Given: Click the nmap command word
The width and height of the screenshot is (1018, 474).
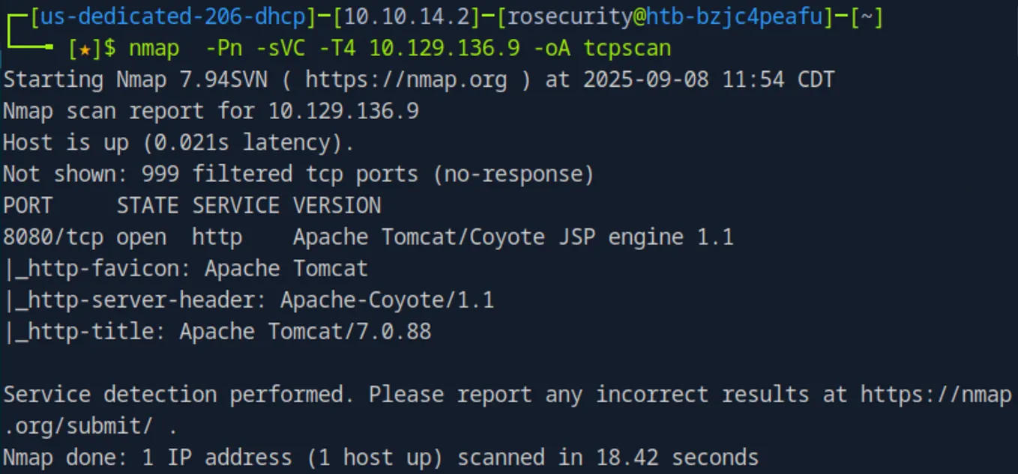Looking at the screenshot, I should [154, 49].
